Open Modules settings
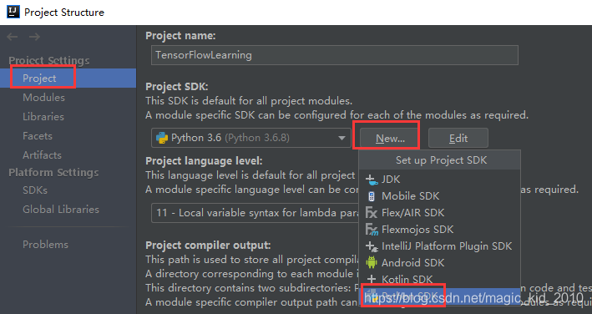The height and width of the screenshot is (314, 592). click(43, 98)
